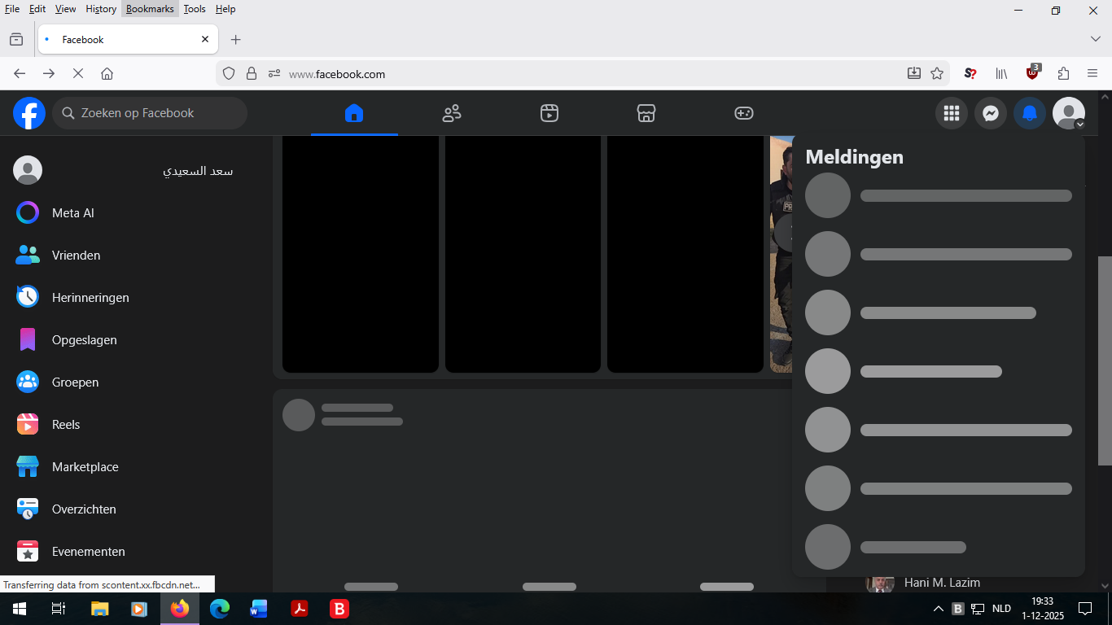Open the Gaming controller icon in top bar
This screenshot has width=1112, height=625.
(x=744, y=113)
